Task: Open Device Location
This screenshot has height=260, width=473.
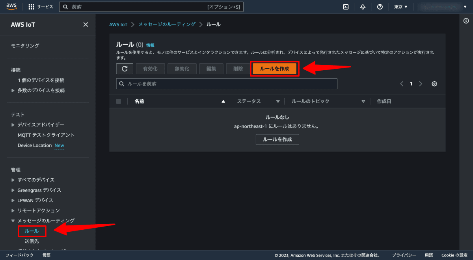Action: (35, 145)
